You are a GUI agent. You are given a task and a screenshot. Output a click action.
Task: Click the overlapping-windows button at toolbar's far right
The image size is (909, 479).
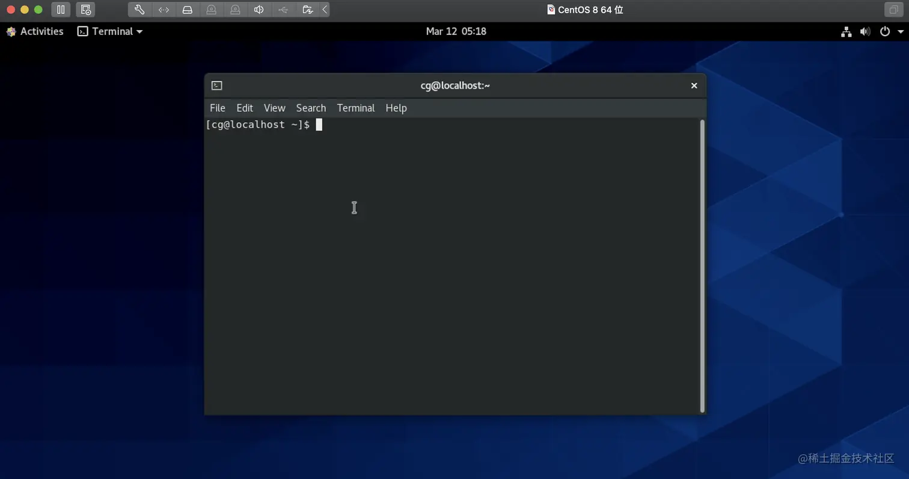[x=893, y=10]
